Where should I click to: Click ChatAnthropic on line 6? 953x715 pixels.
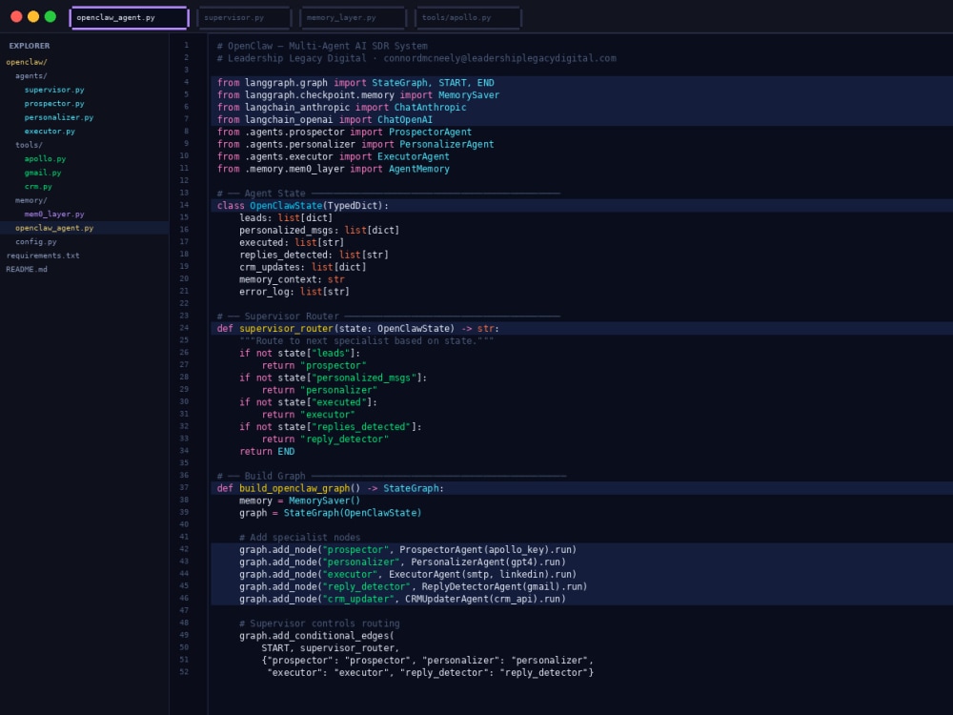point(431,107)
